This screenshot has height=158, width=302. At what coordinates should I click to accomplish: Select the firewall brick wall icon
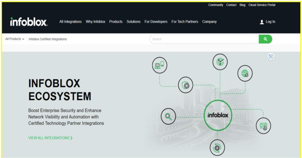263,125
